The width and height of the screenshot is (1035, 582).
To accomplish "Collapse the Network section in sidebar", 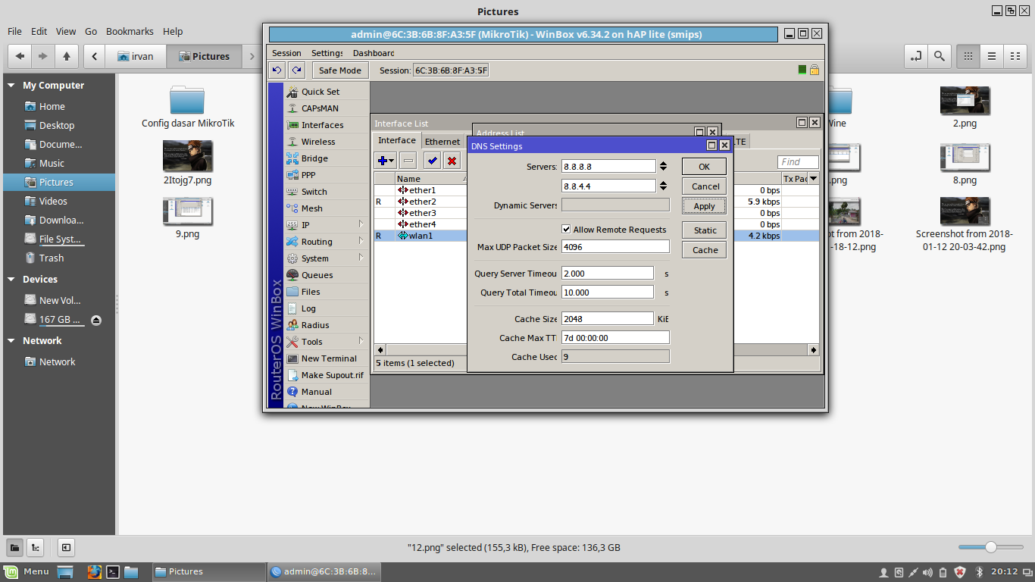I will point(11,341).
